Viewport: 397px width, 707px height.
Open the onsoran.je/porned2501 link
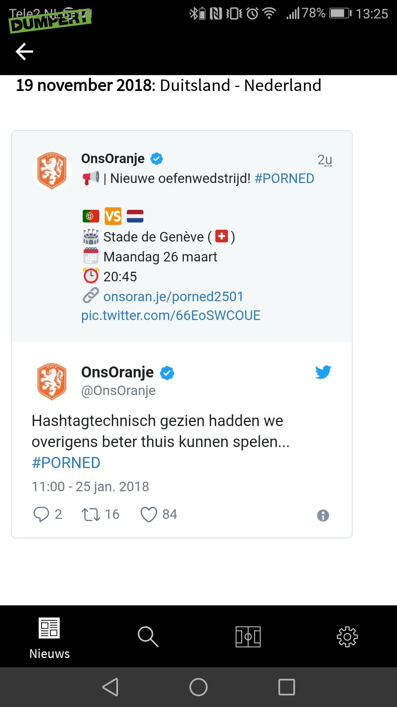tap(173, 296)
